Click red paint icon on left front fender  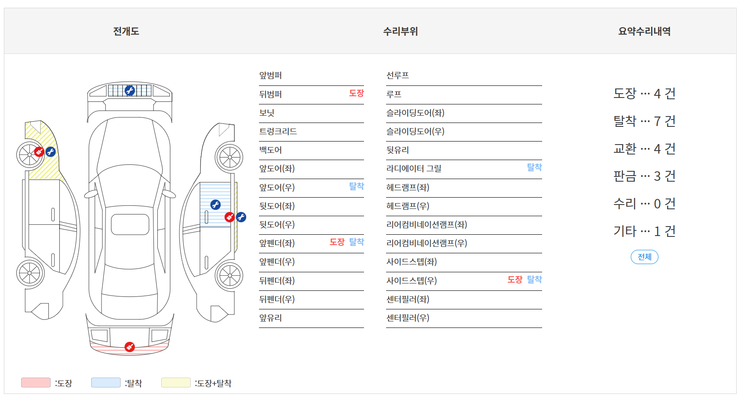click(39, 152)
